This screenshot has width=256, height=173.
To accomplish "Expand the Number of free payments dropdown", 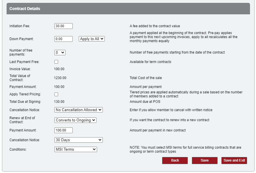I will click(x=60, y=53).
